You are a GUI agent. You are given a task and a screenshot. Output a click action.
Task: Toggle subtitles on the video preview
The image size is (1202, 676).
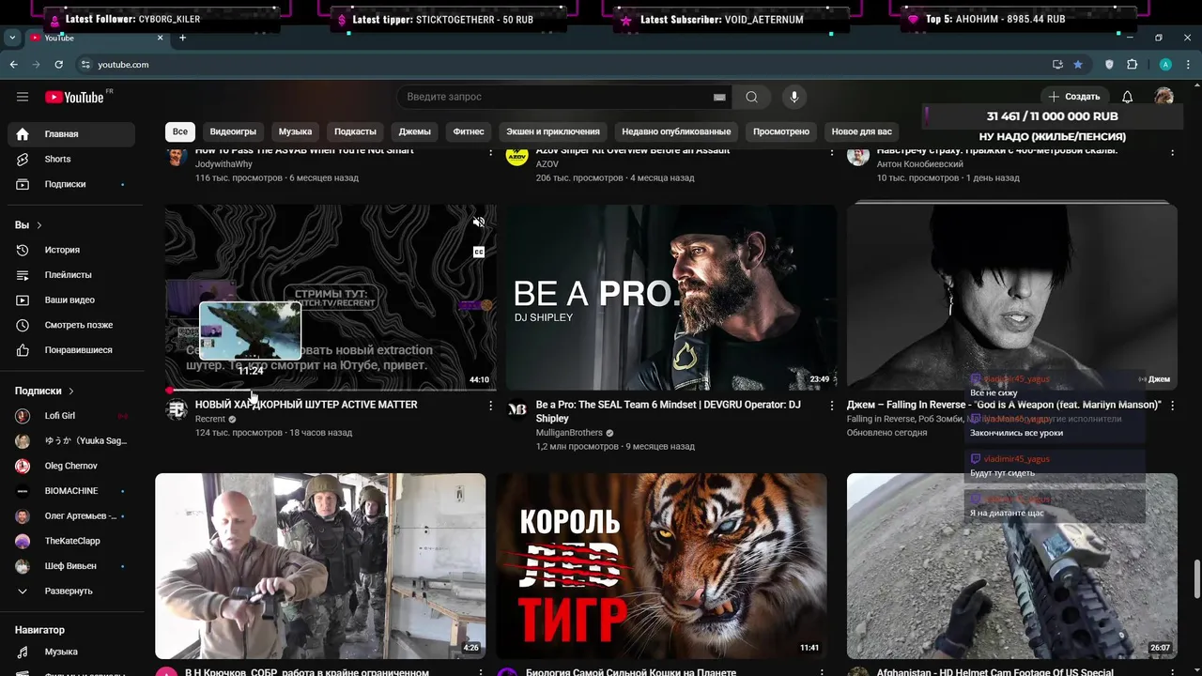point(479,252)
